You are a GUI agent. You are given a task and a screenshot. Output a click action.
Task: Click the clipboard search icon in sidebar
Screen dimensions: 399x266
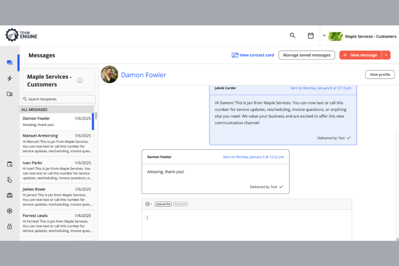(10, 164)
